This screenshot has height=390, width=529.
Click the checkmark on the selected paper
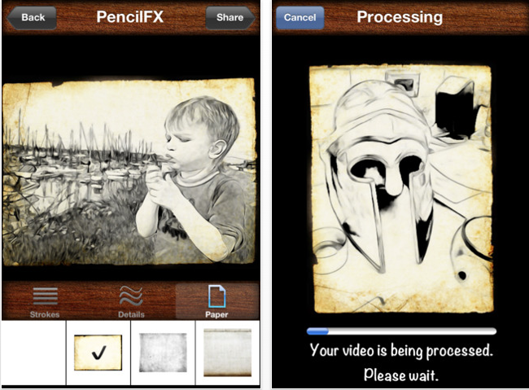point(98,353)
